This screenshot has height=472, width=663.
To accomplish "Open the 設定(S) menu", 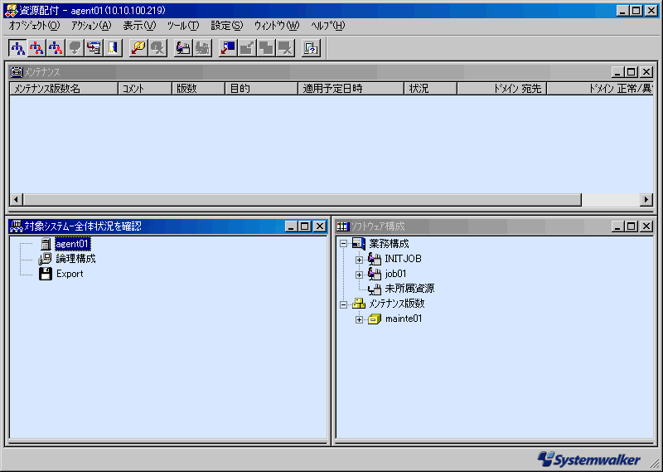I will tap(227, 26).
